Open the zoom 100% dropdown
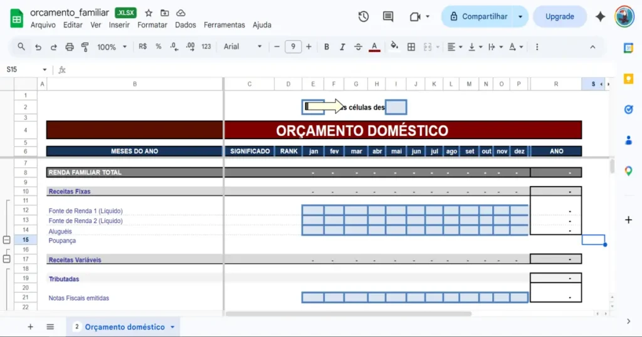Screen dimensions: 642x337 coord(112,47)
